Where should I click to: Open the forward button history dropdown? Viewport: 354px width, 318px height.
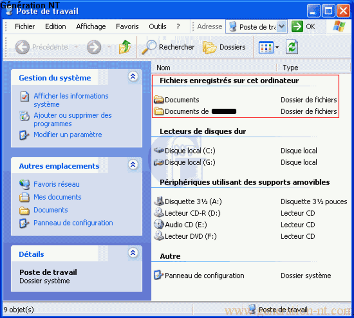coord(109,47)
